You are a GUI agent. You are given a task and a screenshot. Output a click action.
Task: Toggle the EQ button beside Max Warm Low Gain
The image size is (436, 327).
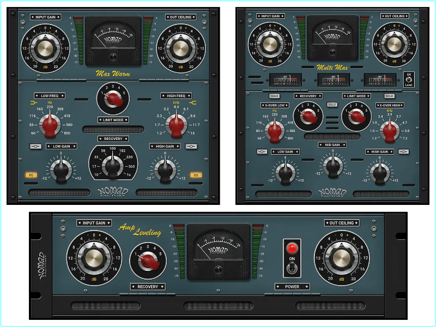[31, 175]
